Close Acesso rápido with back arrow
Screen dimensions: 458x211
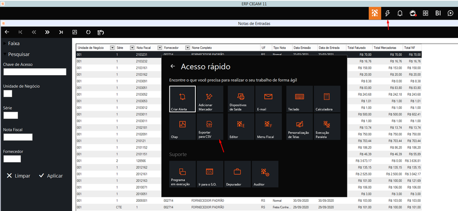173,67
